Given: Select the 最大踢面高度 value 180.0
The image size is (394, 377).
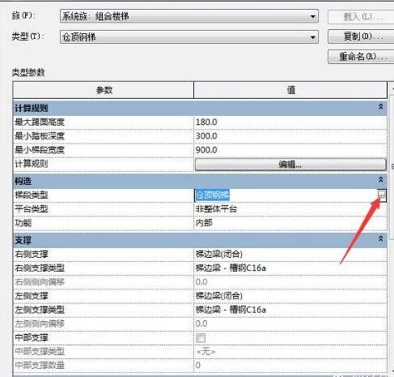Looking at the screenshot, I should pos(206,122).
